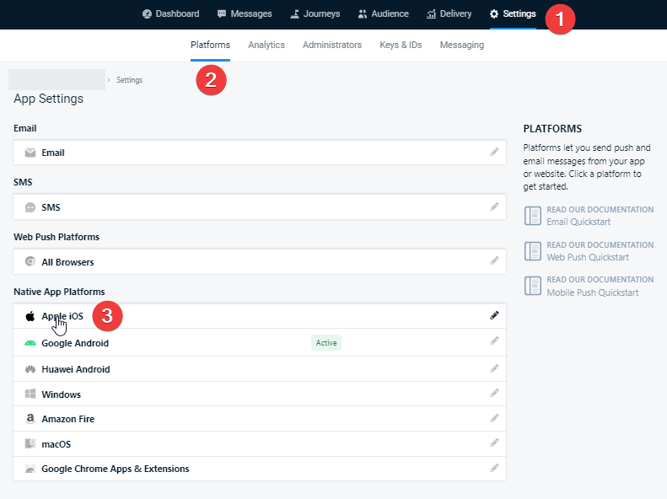Image resolution: width=667 pixels, height=499 pixels.
Task: Click edit pencil on Huawei Android row
Action: (x=494, y=368)
